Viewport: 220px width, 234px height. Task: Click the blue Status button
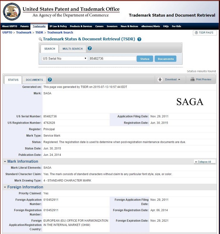145,59
